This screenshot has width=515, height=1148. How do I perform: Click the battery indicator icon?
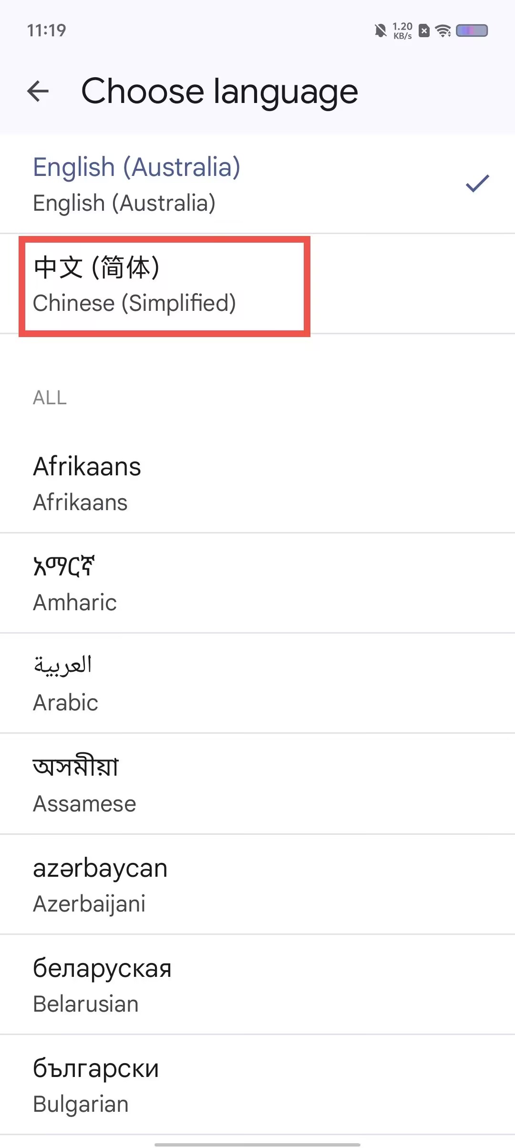(x=472, y=31)
